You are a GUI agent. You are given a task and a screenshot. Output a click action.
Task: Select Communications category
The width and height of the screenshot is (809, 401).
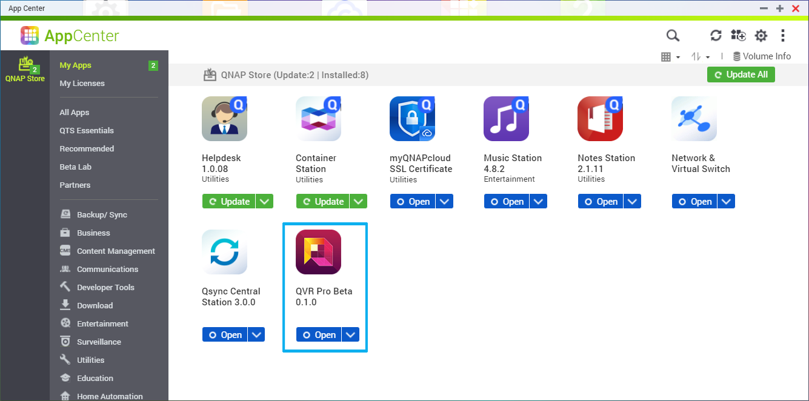pyautogui.click(x=99, y=270)
